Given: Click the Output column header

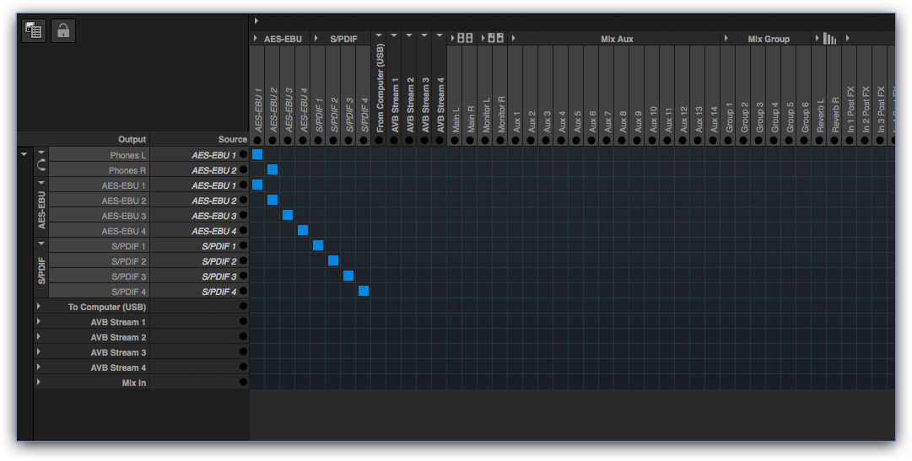Looking at the screenshot, I should pos(132,139).
